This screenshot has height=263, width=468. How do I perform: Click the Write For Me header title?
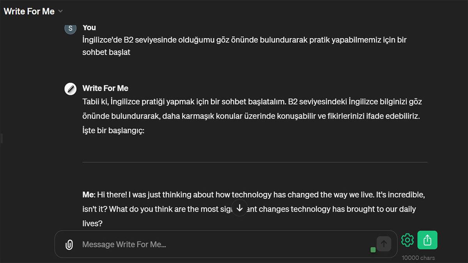coord(29,11)
